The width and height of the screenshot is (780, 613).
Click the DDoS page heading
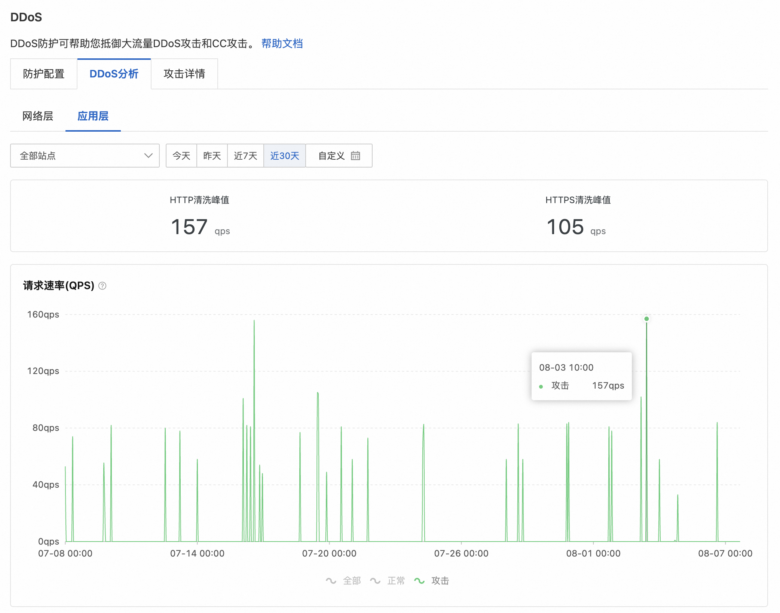click(26, 17)
